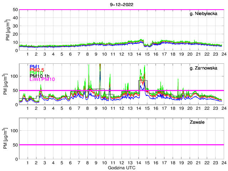228x171 pixels.
Task: Click hour 24 tick on the bottom plot
Action: tap(223, 162)
